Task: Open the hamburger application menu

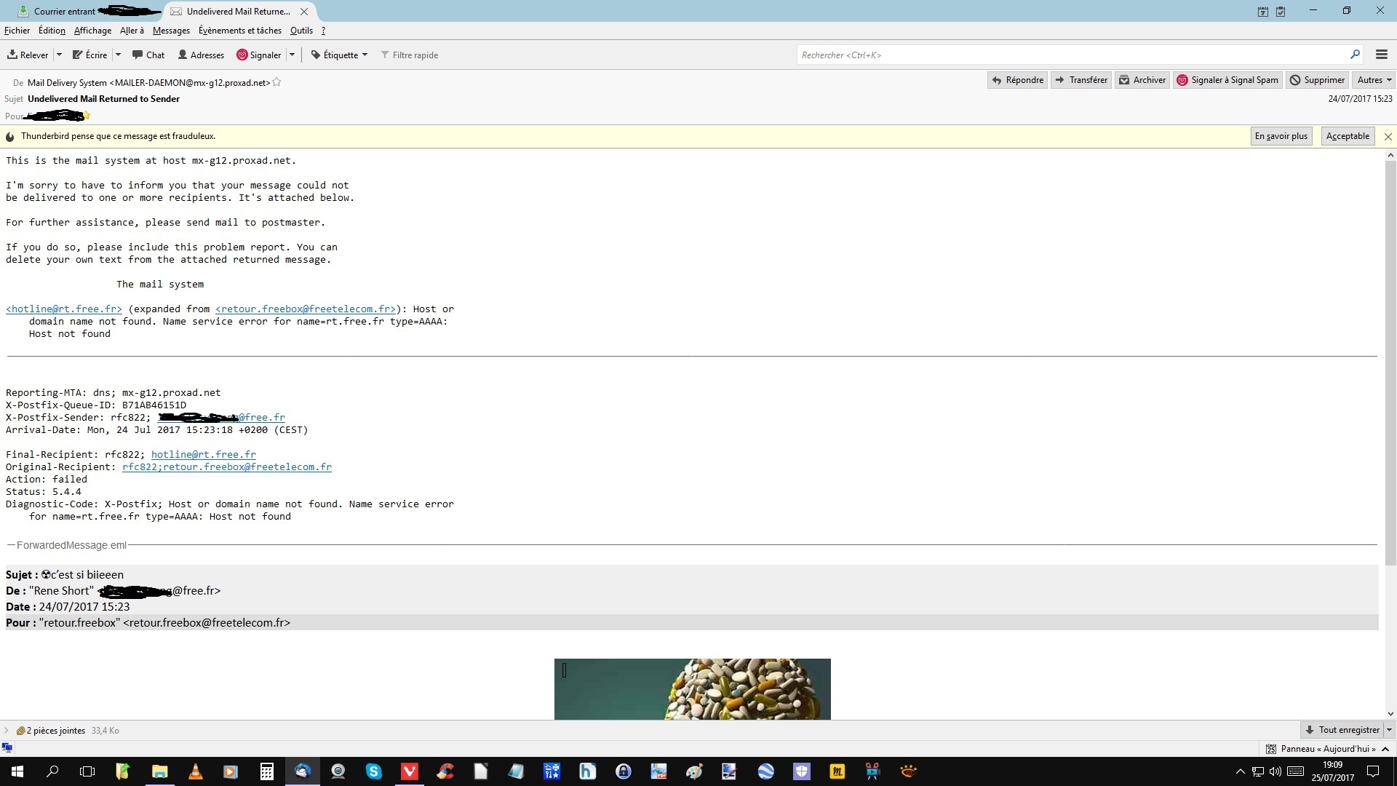Action: (x=1382, y=55)
